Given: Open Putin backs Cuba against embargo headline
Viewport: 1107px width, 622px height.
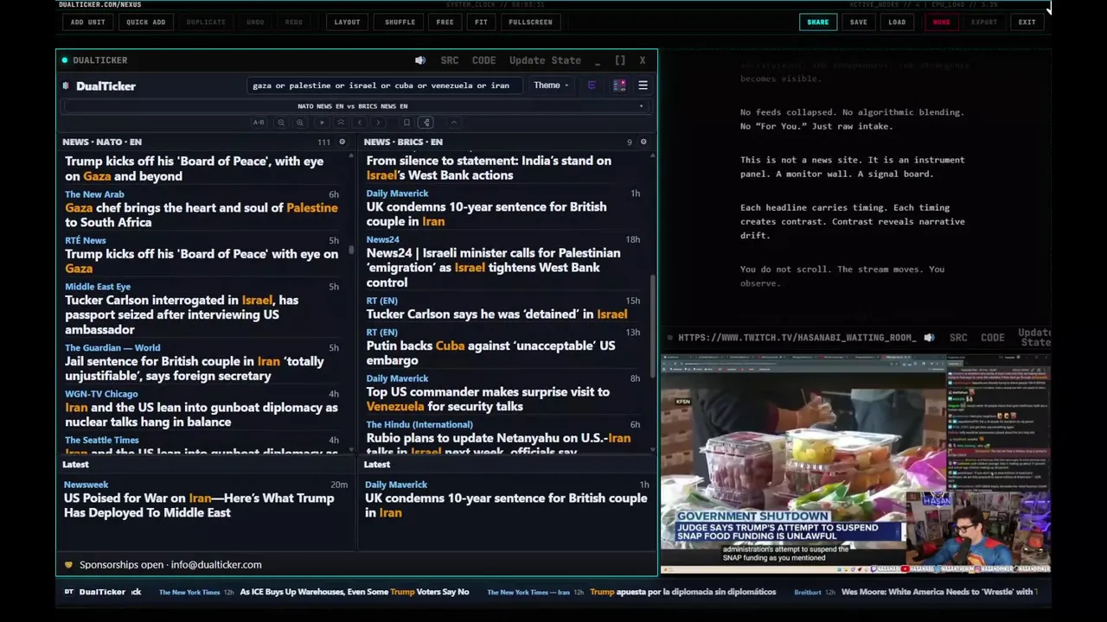Looking at the screenshot, I should 490,352.
